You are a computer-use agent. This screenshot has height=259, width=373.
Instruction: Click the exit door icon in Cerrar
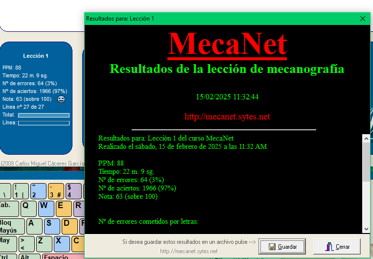(329, 247)
